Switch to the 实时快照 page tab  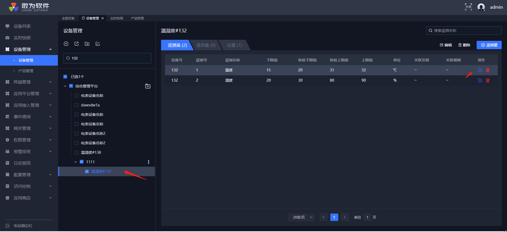pyautogui.click(x=117, y=18)
